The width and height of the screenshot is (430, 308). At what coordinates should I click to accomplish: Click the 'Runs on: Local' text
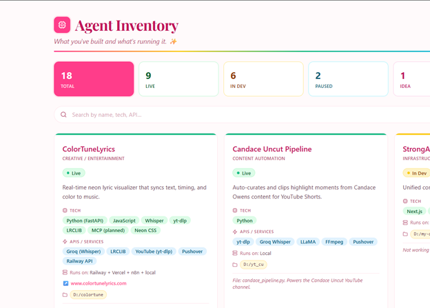pos(256,253)
